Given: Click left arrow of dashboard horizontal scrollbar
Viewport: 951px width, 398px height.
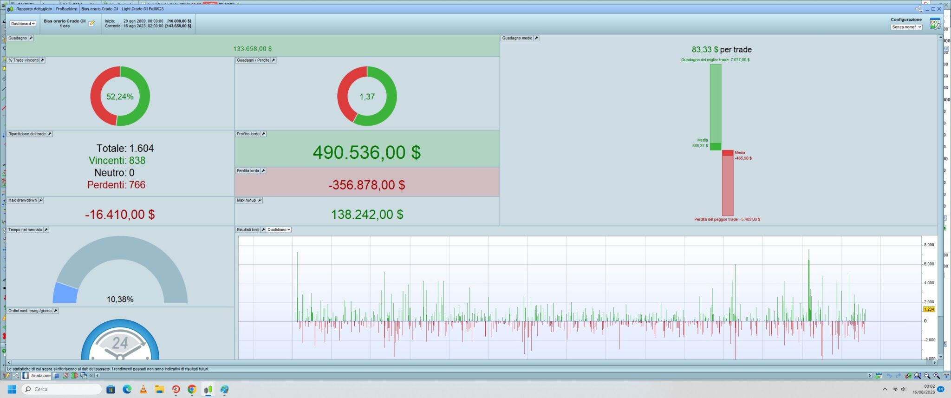Looking at the screenshot, I should point(9,363).
